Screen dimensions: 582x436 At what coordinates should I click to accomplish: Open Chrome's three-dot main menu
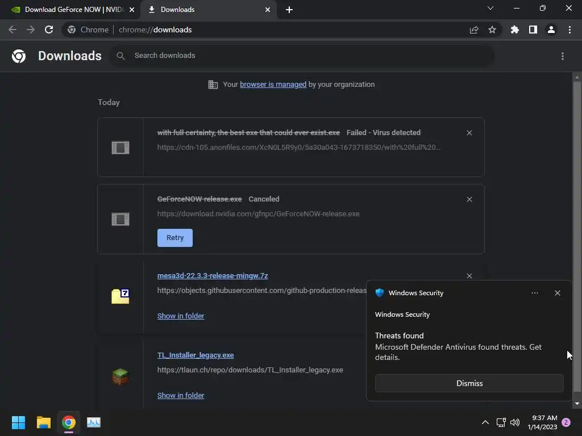pyautogui.click(x=569, y=30)
